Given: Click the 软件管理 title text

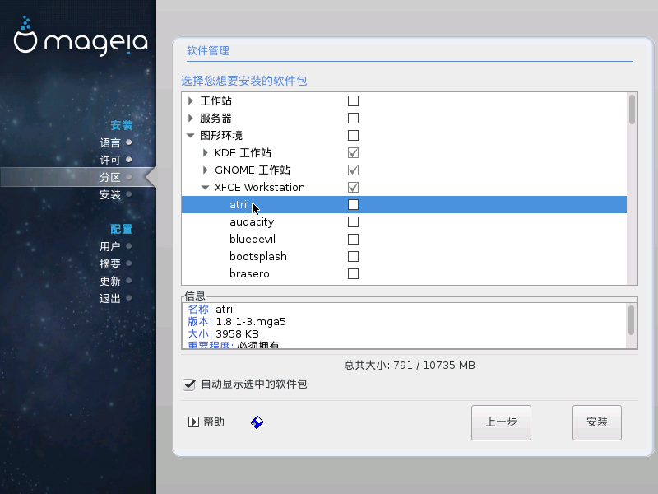Looking at the screenshot, I should (x=208, y=51).
